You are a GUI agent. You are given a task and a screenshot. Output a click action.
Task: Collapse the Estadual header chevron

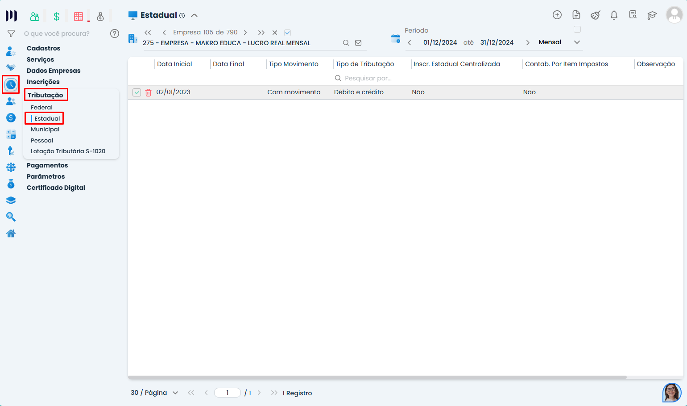click(194, 15)
